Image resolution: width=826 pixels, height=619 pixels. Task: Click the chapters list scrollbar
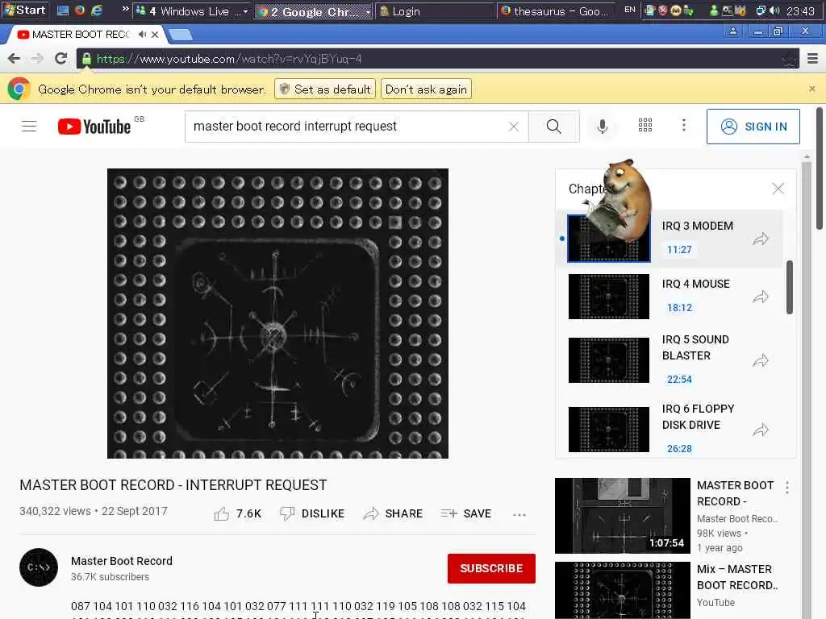(x=789, y=288)
